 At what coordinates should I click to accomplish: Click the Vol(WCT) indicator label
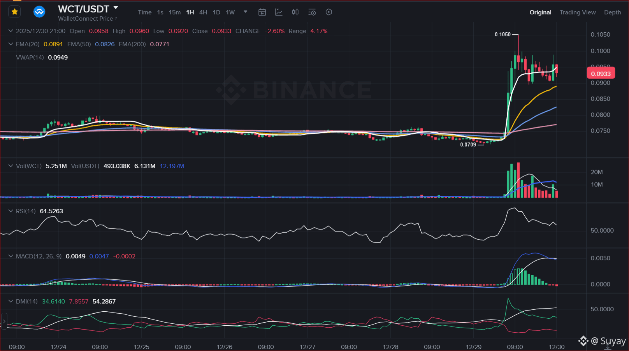29,166
